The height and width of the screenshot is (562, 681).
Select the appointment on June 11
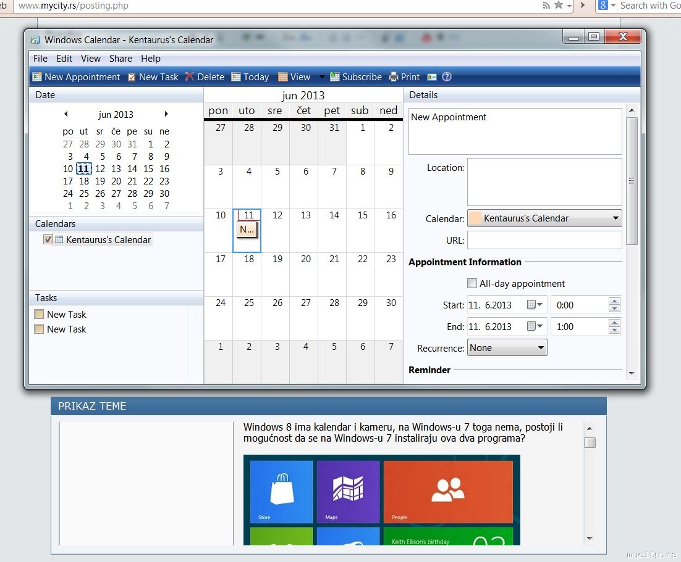(247, 229)
